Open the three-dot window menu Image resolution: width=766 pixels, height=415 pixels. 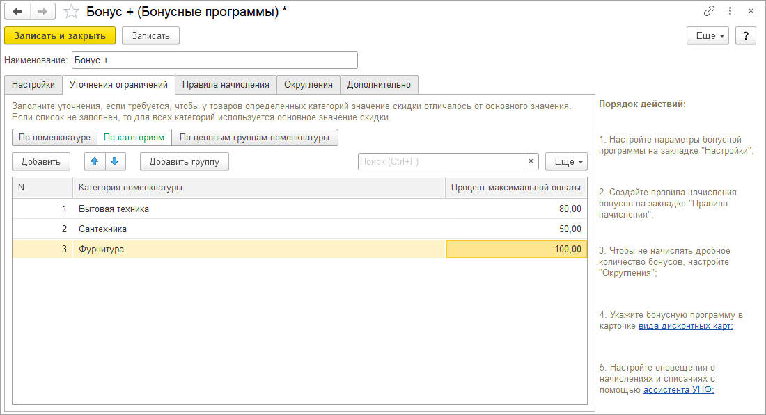[x=729, y=11]
